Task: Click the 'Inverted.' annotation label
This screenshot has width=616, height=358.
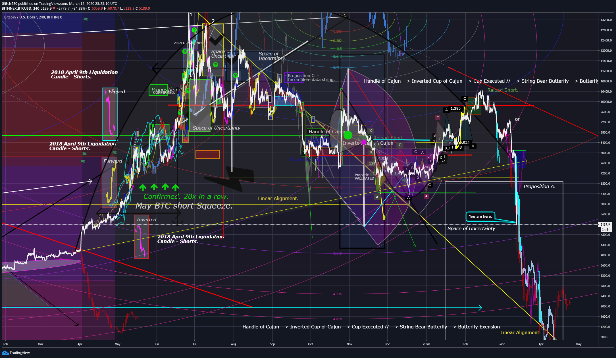Action: [x=147, y=220]
